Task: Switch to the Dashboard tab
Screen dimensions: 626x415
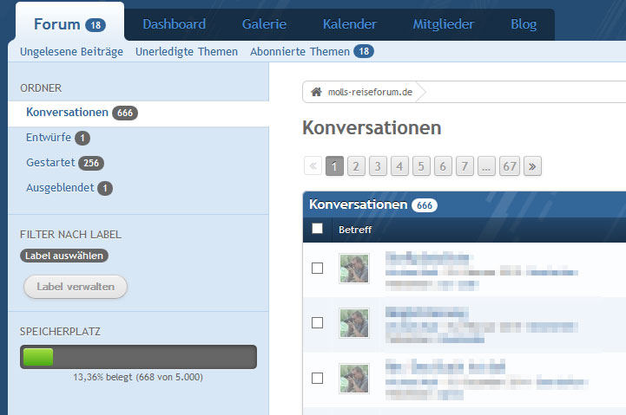Action: [174, 24]
